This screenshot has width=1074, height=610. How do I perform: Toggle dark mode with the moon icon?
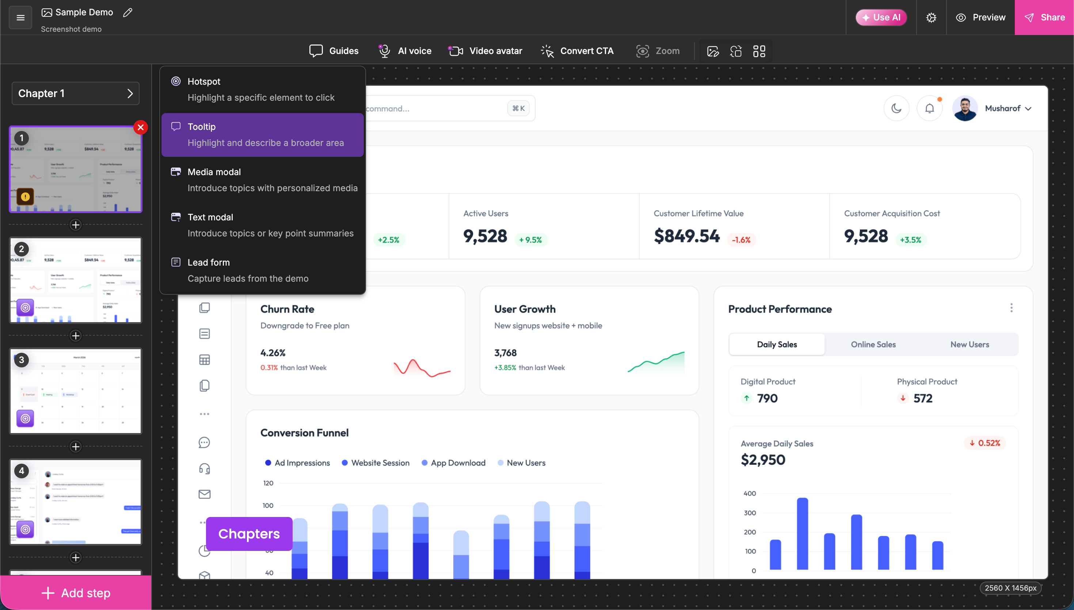896,108
